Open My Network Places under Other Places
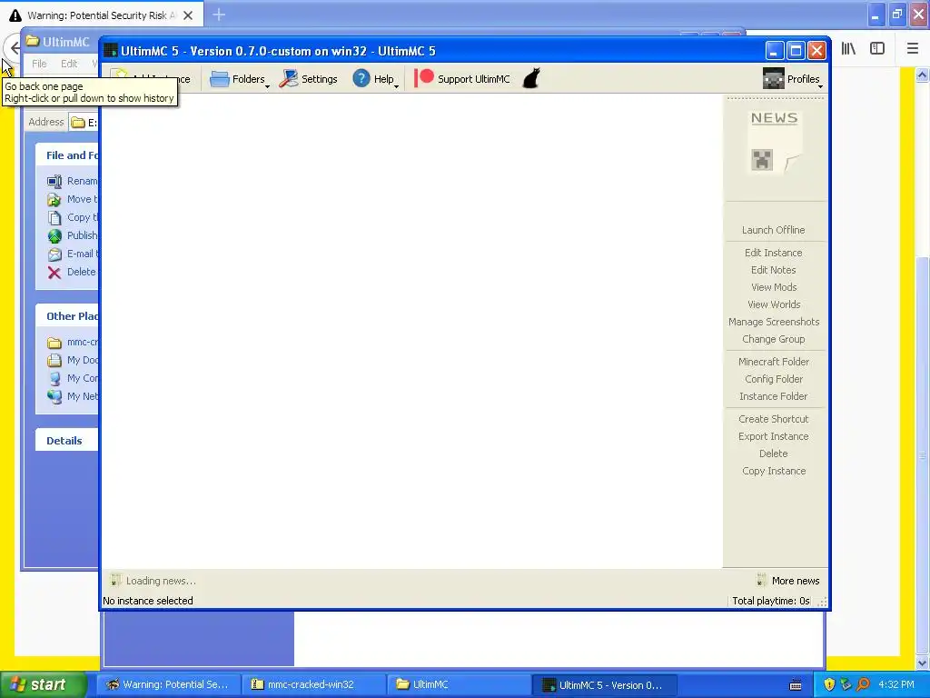 click(73, 396)
